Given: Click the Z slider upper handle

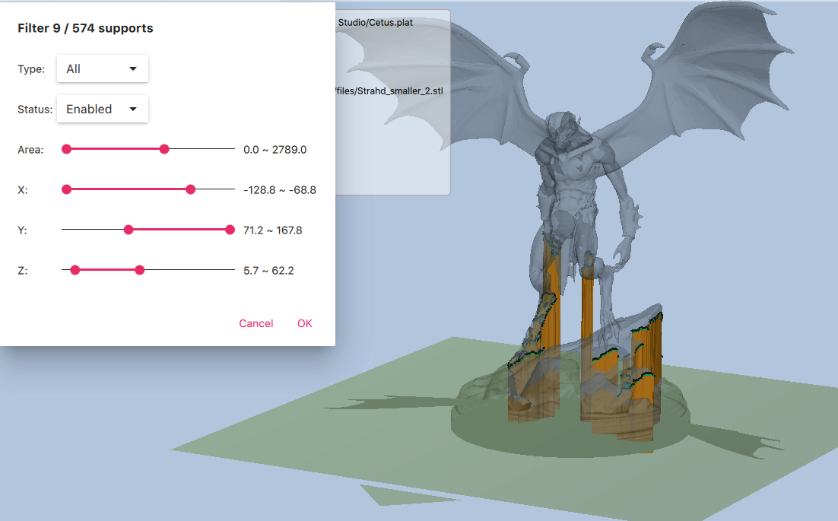Looking at the screenshot, I should coord(139,270).
